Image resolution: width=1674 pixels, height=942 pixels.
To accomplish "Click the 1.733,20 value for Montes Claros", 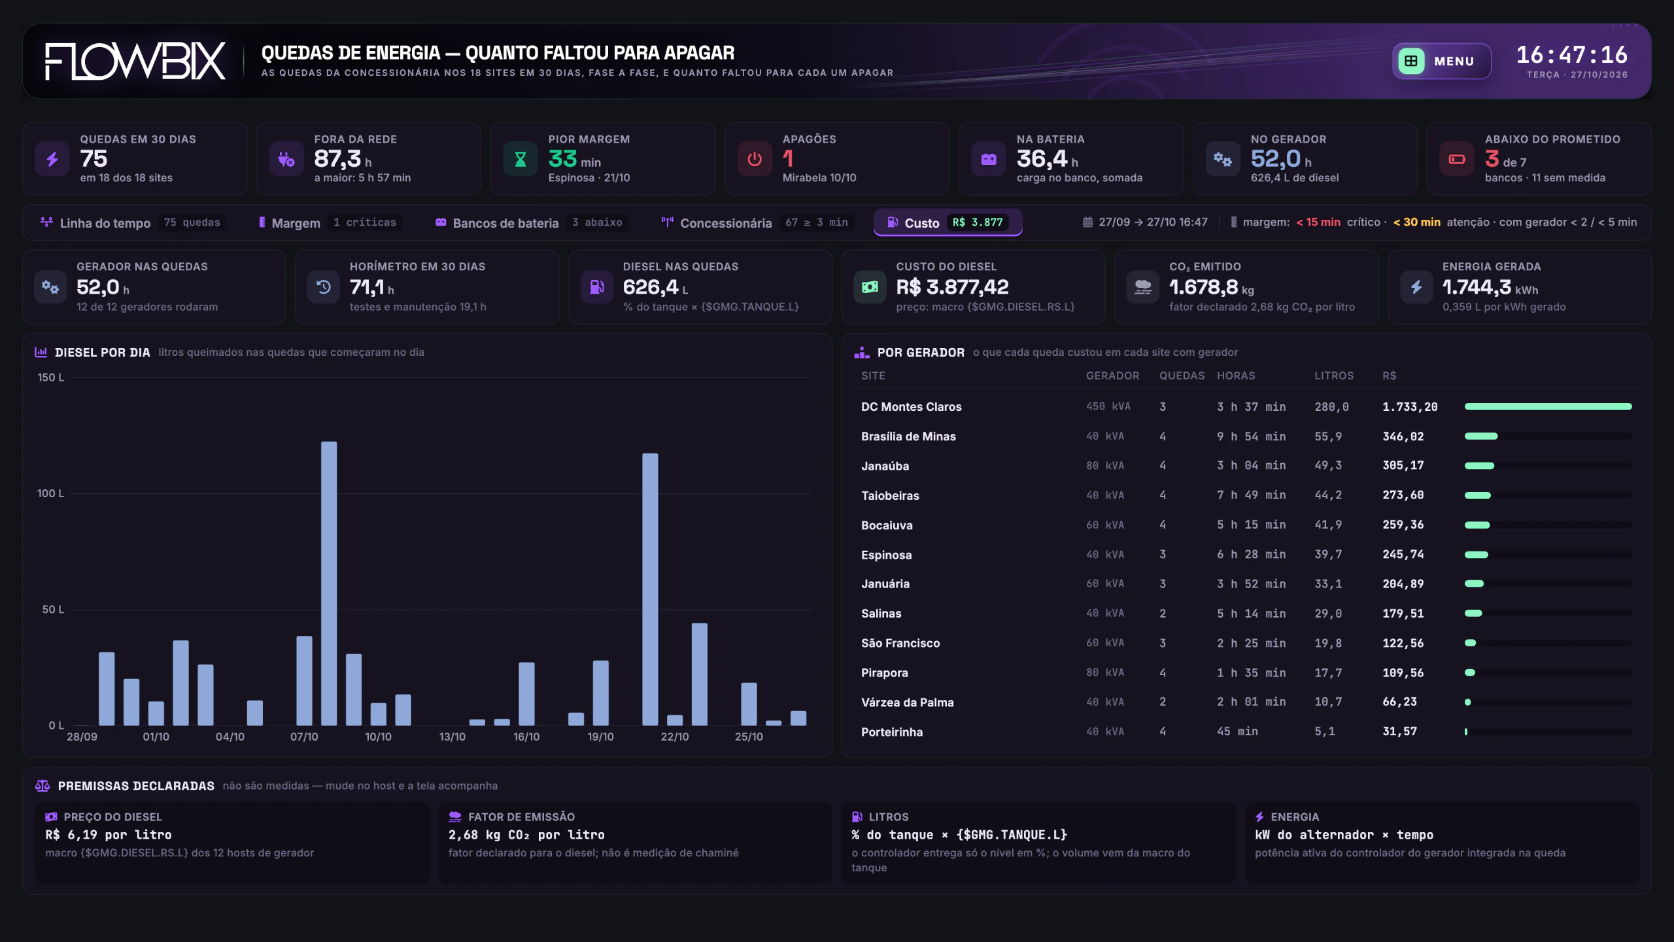I will (x=1410, y=407).
